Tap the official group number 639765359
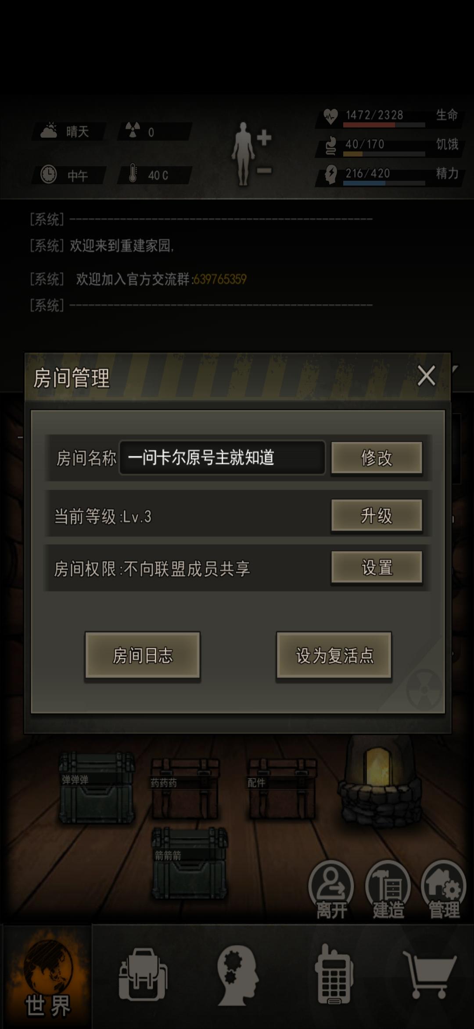Image resolution: width=474 pixels, height=1029 pixels. pos(220,279)
